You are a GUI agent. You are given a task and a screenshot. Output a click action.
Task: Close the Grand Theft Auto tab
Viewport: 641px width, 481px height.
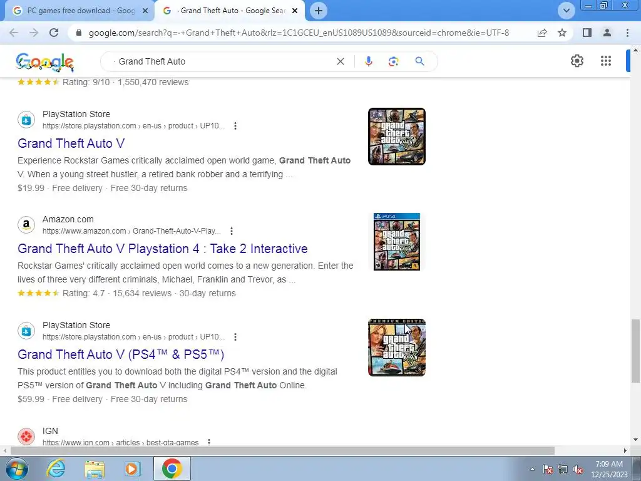(295, 11)
